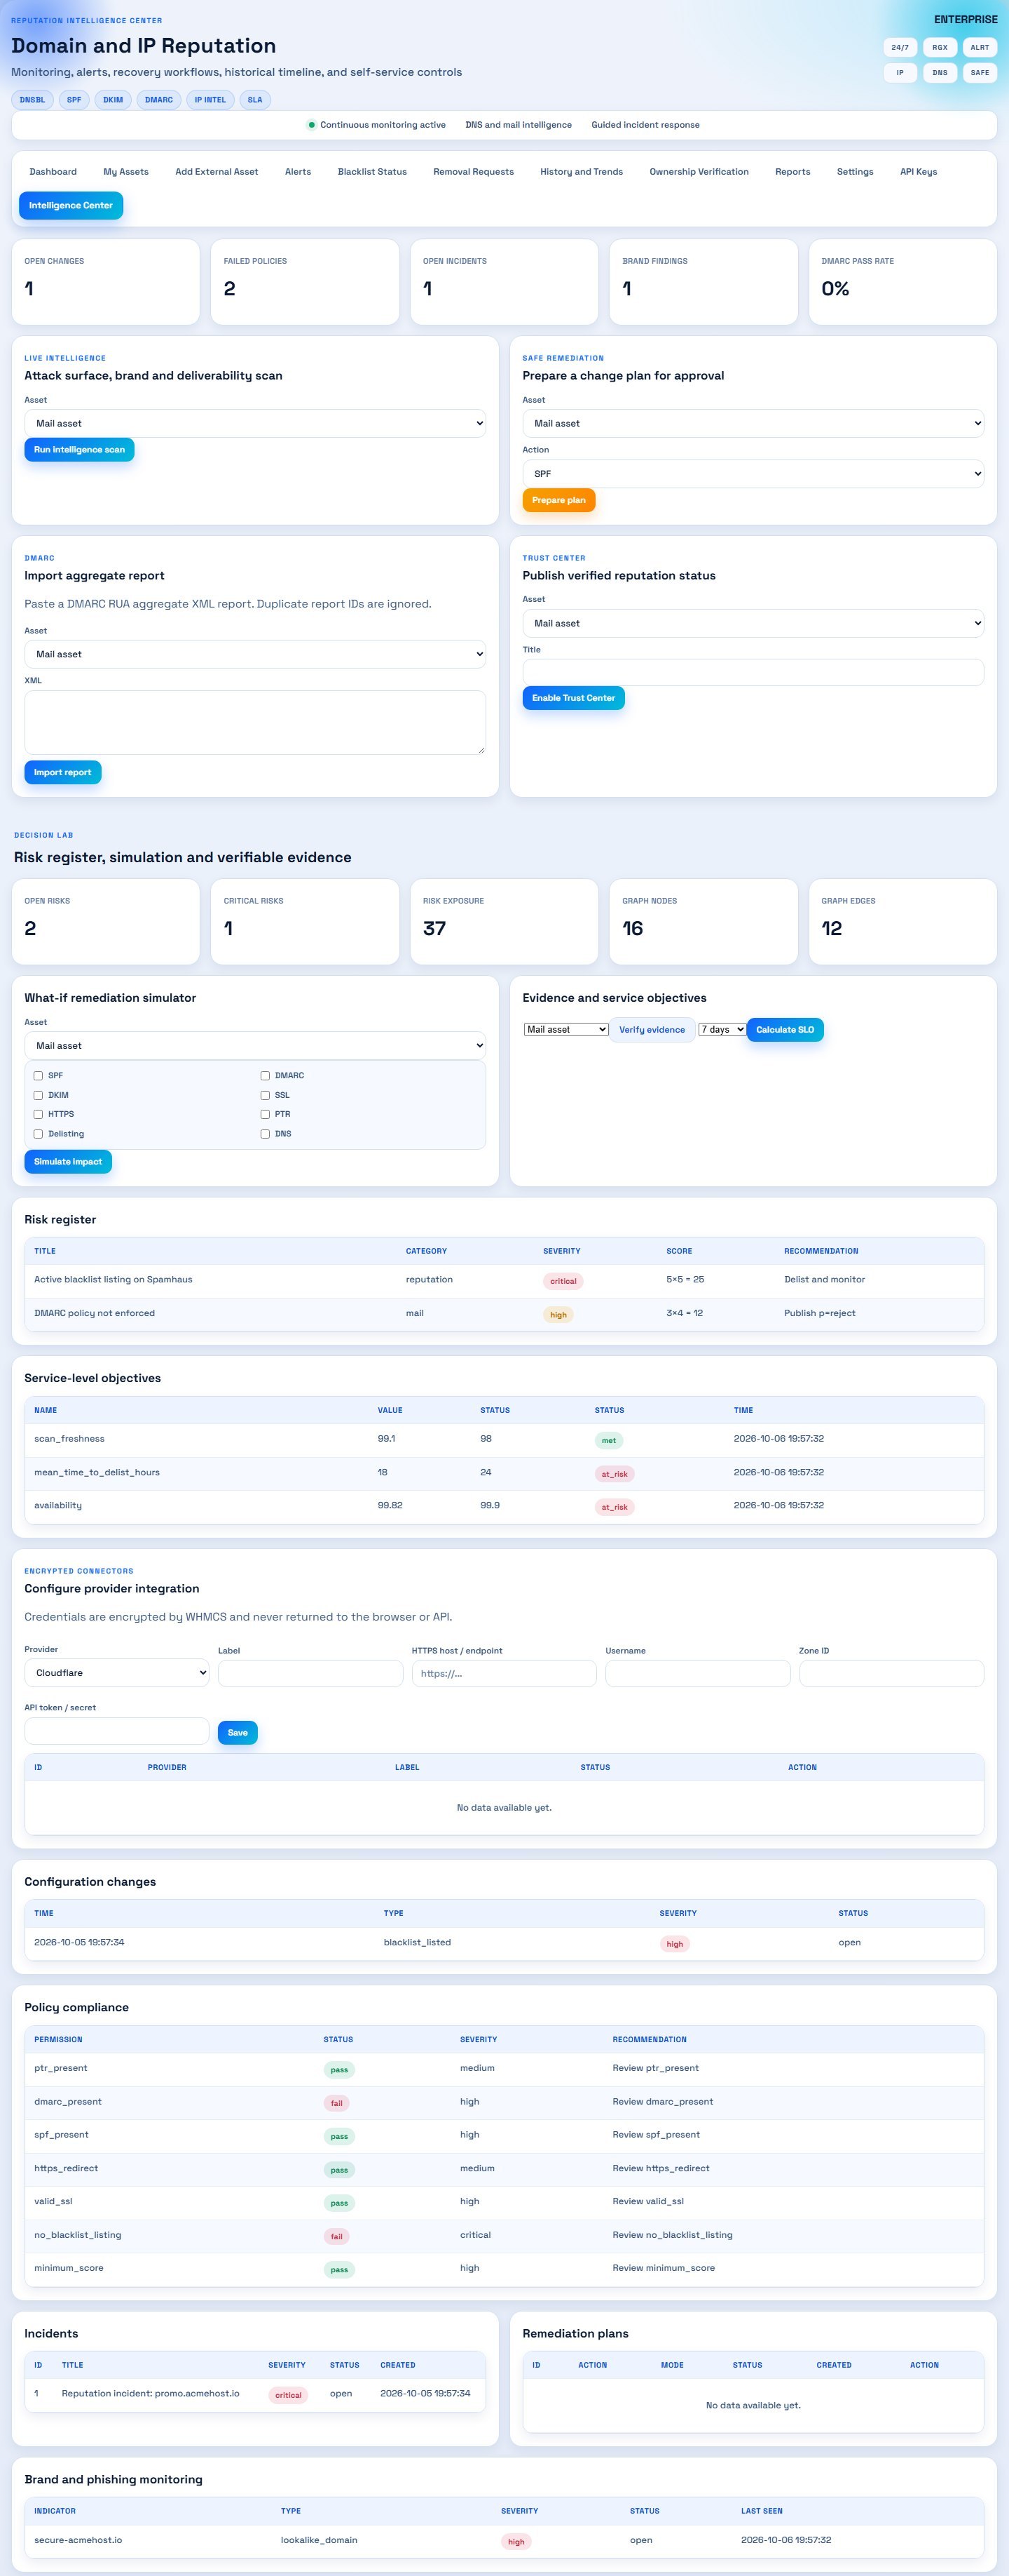
Task: Go to Add External Asset tab
Action: tap(217, 172)
